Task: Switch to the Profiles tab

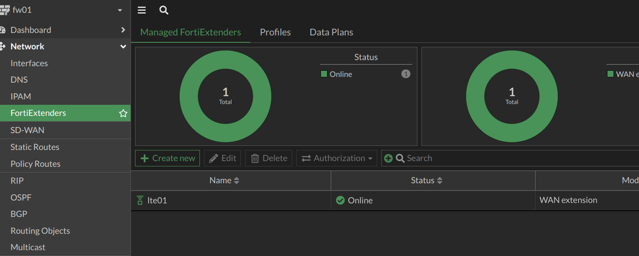Action: click(x=275, y=32)
